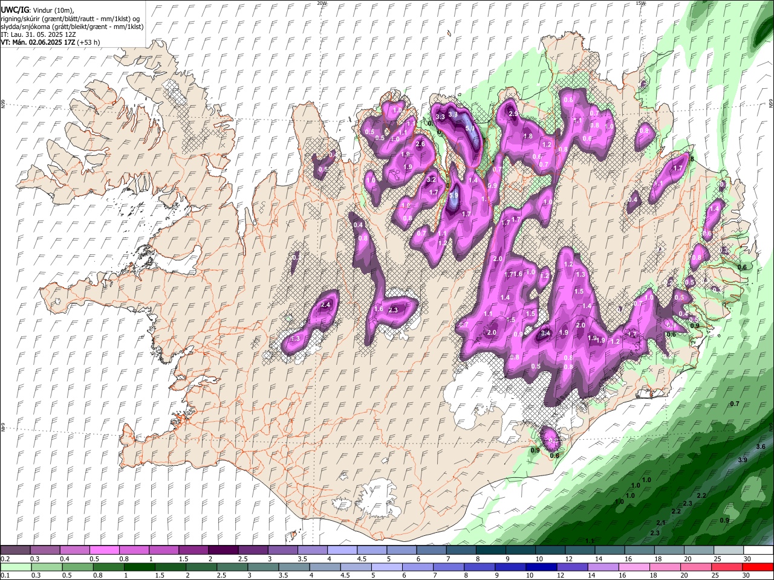The width and height of the screenshot is (774, 580).
Task: Click the 3.2 snowfall value on the map
Action: pos(431,179)
